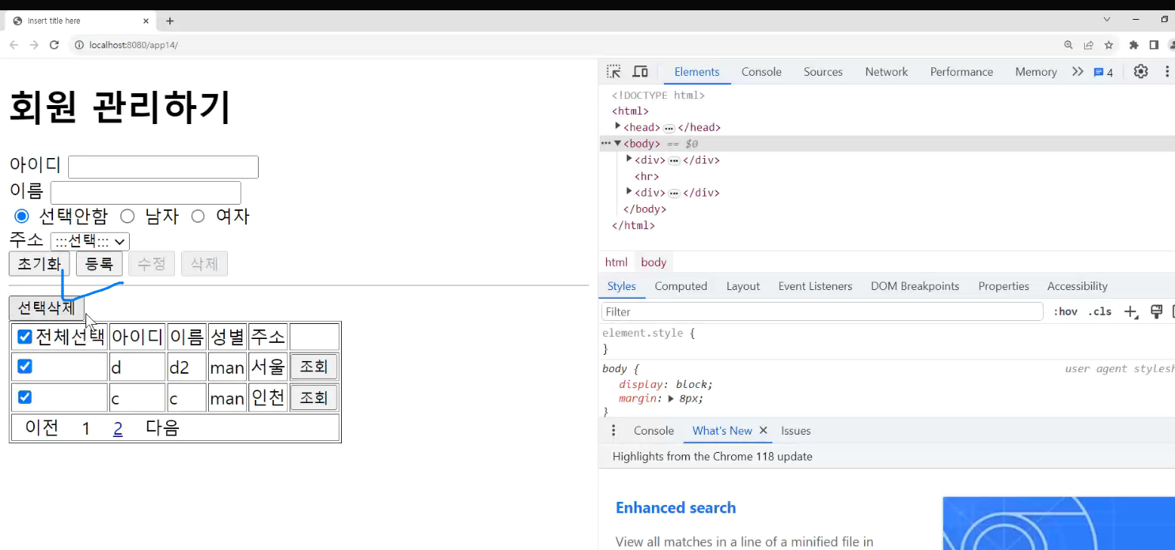
Task: Toggle the 전체선택 checkbox
Action: (25, 337)
